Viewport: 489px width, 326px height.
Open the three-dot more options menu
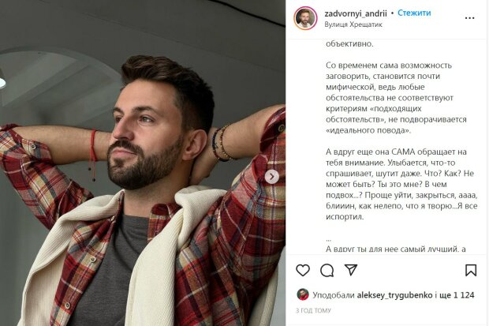(469, 18)
